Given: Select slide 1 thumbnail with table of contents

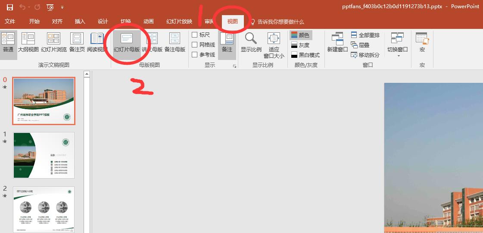Looking at the screenshot, I should click(44, 155).
